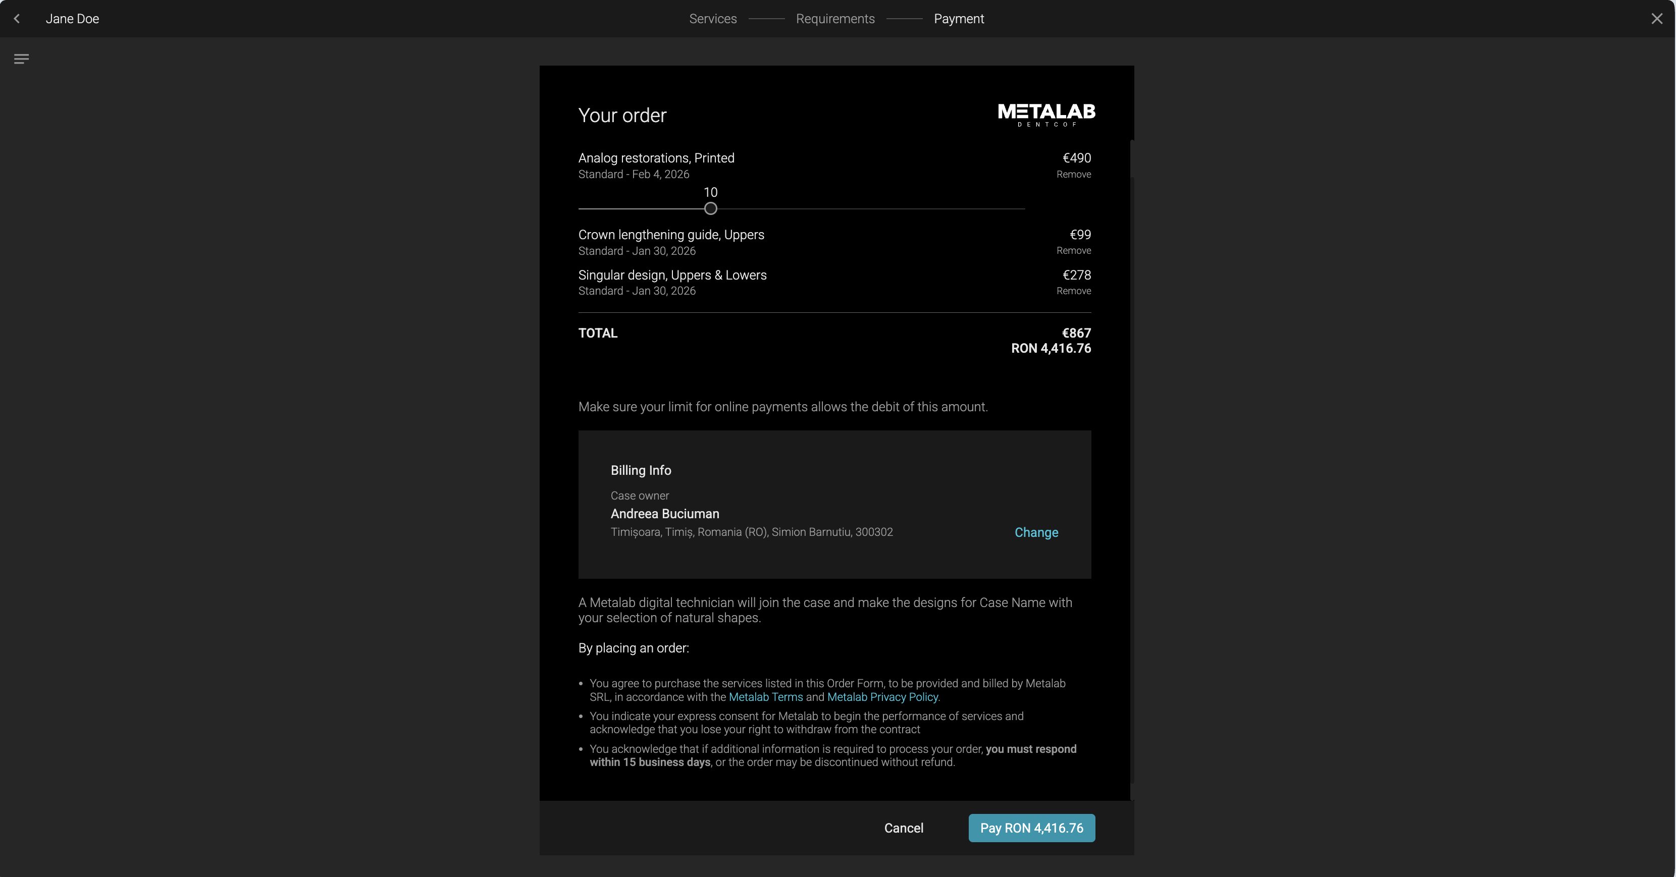
Task: Click the quantity slider handle at 10
Action: click(710, 209)
